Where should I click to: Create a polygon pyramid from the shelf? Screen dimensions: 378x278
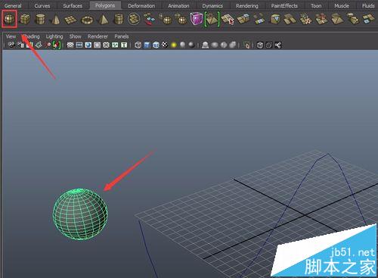(103, 19)
